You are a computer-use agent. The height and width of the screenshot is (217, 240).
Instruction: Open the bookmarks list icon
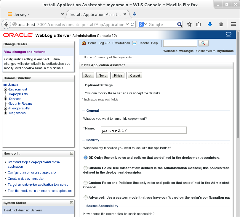coord(199,24)
